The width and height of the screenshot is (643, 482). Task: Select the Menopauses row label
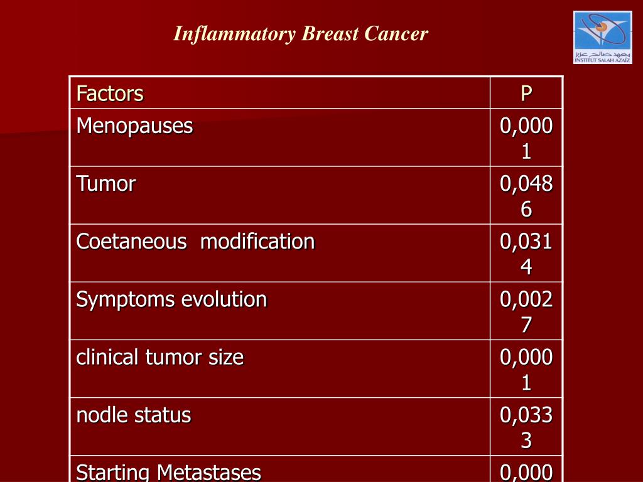click(134, 126)
